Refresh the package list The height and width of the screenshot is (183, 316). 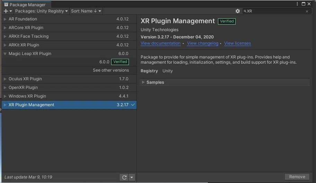click(x=124, y=177)
